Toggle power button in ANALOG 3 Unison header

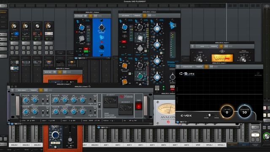(x=59, y=72)
